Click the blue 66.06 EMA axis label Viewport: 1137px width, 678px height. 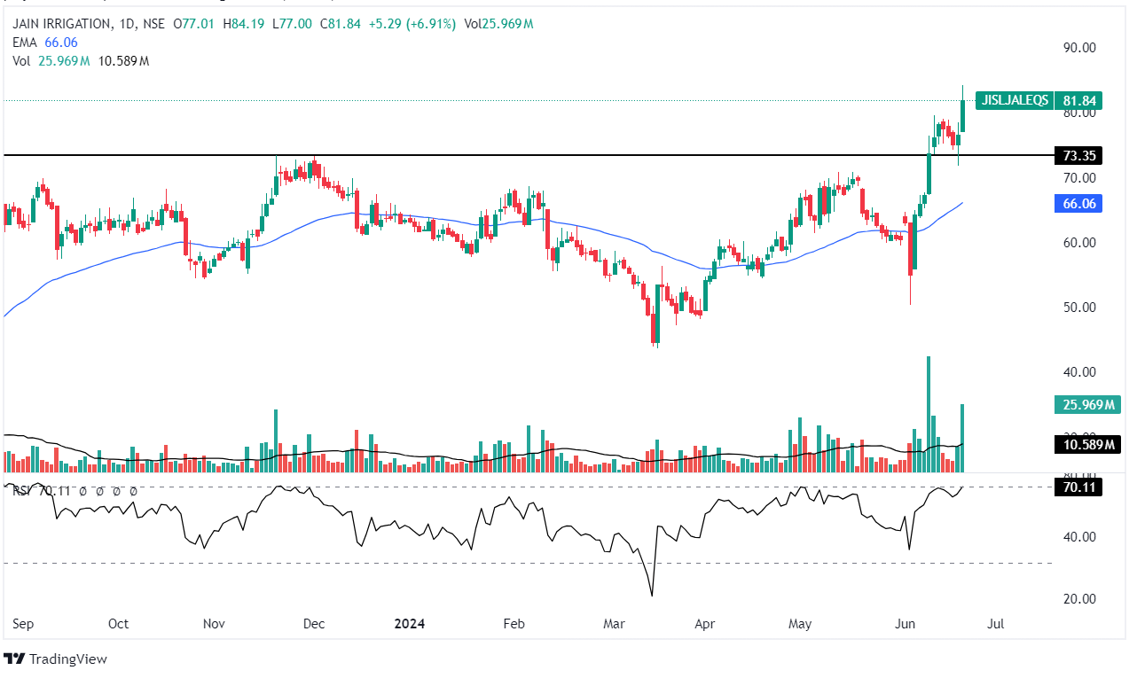pos(1079,204)
